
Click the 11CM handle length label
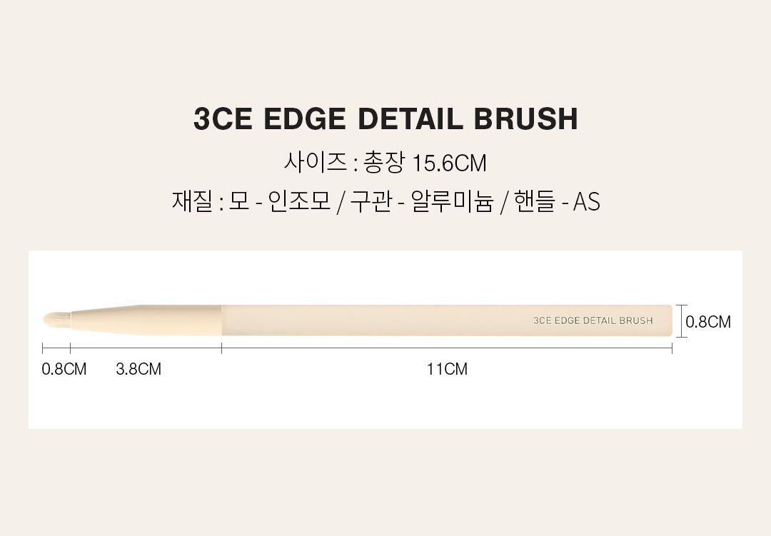click(447, 369)
